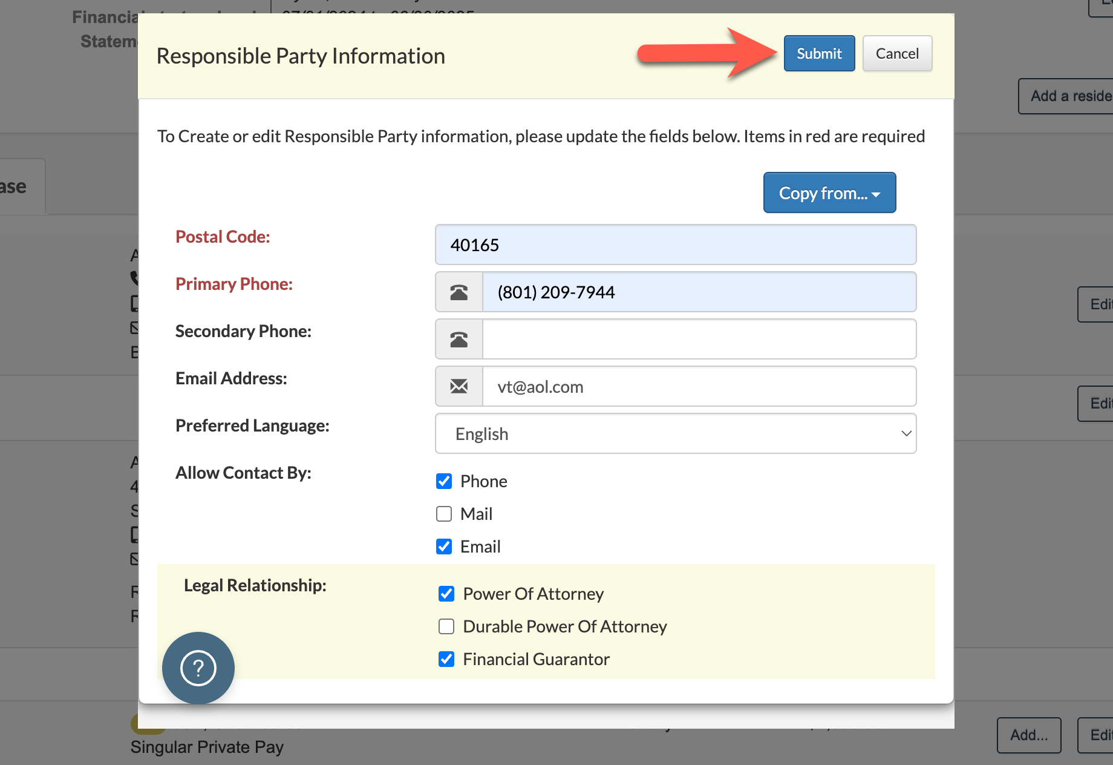Click the Responsible Party Information title
The width and height of the screenshot is (1113, 765).
pos(301,56)
